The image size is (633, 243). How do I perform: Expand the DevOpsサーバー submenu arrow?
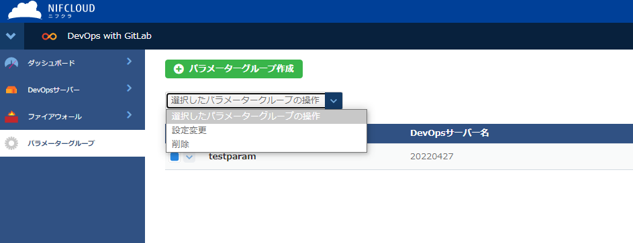tap(129, 88)
